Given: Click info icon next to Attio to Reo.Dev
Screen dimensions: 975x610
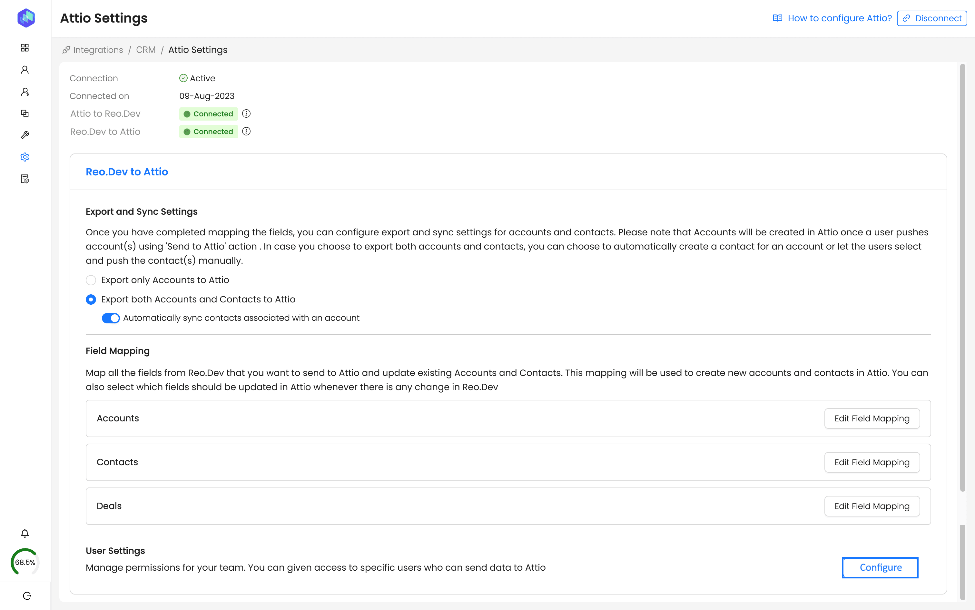Looking at the screenshot, I should click(246, 114).
